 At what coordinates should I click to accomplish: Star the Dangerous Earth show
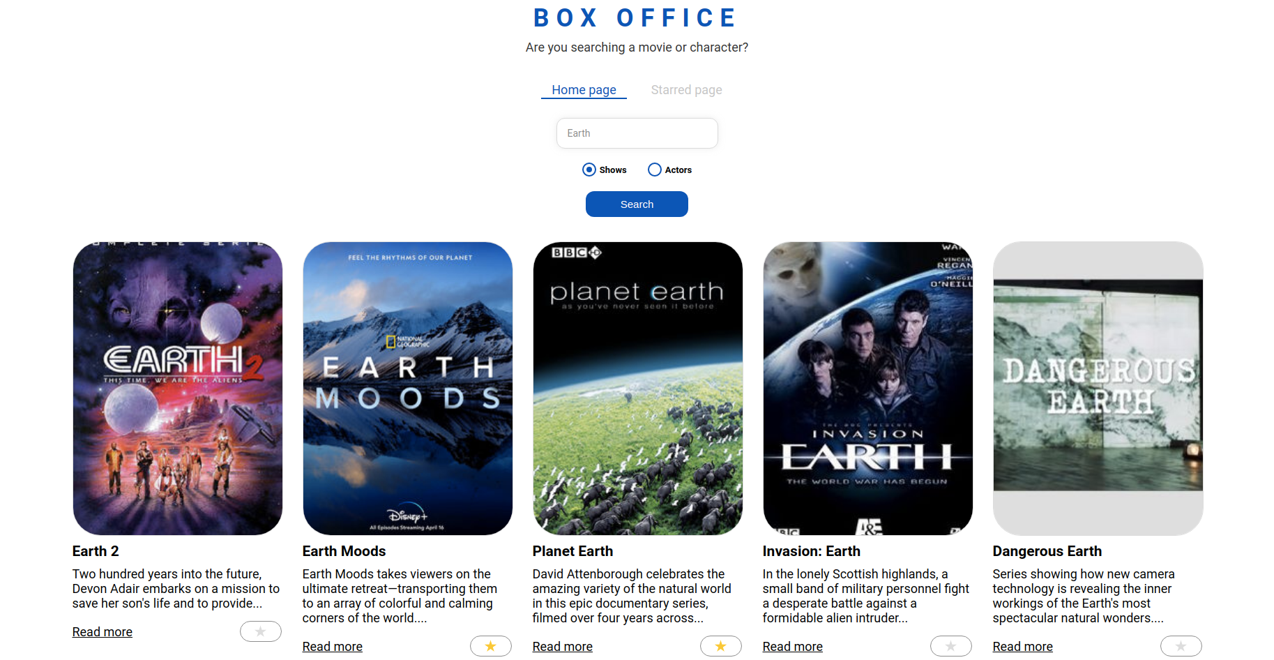click(1181, 646)
